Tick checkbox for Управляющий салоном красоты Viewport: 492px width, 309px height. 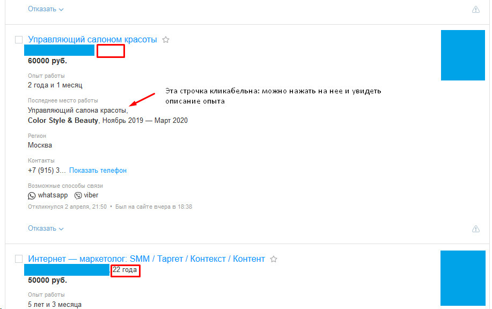pos(19,40)
